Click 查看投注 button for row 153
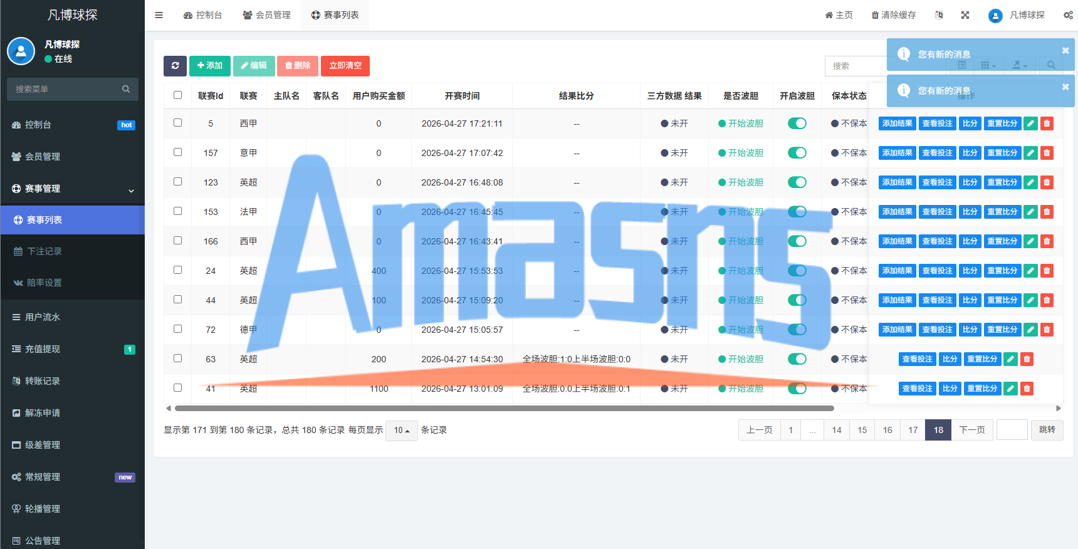 point(937,212)
